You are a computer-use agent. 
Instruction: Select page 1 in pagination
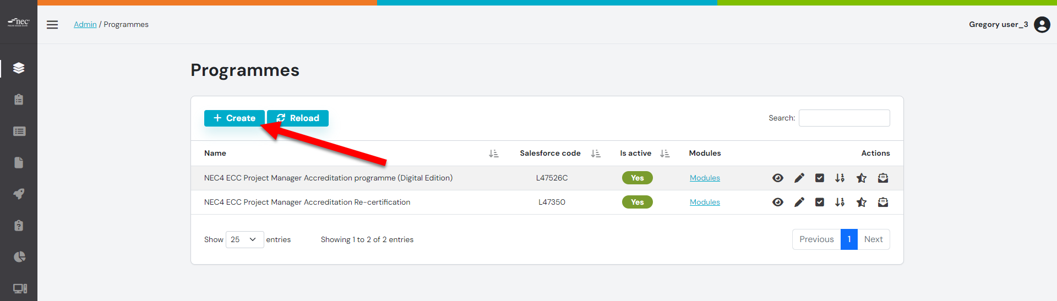pos(849,239)
